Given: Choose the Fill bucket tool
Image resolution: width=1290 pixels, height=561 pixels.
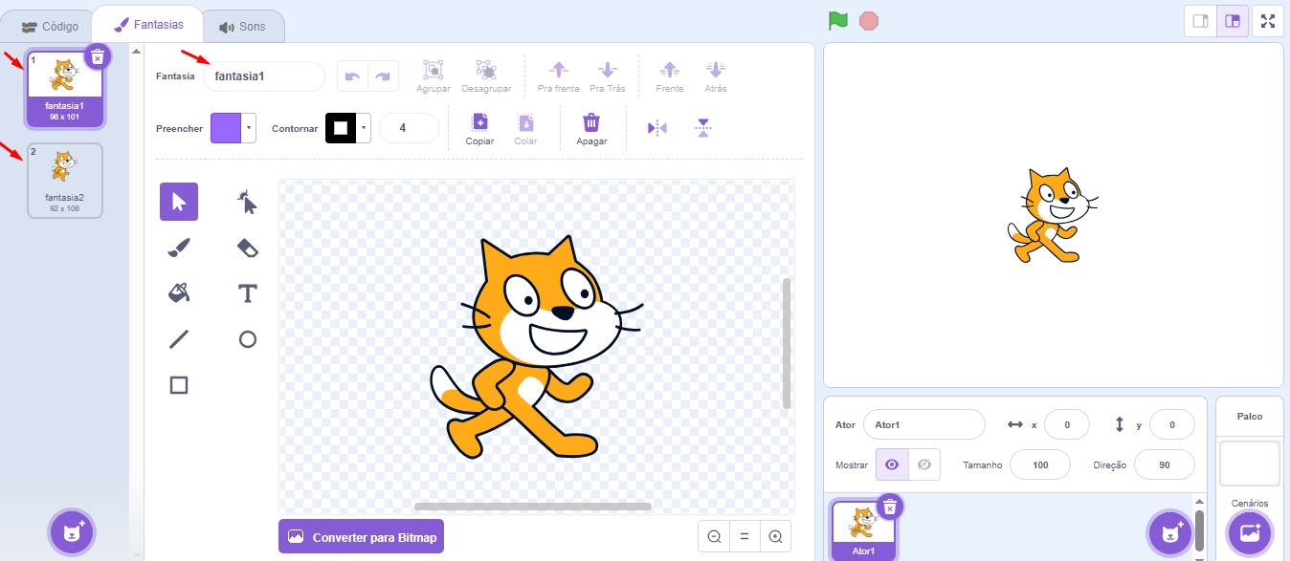Looking at the screenshot, I should [179, 292].
